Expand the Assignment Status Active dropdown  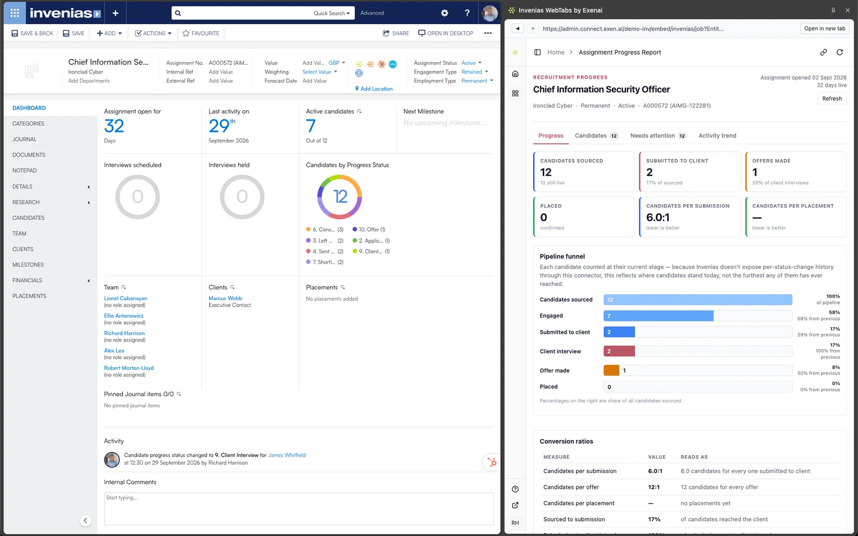coord(472,63)
